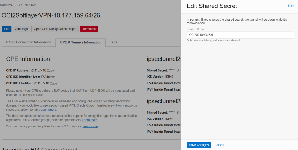Click the red Terminate button
This screenshot has height=150, width=298.
coord(89,29)
